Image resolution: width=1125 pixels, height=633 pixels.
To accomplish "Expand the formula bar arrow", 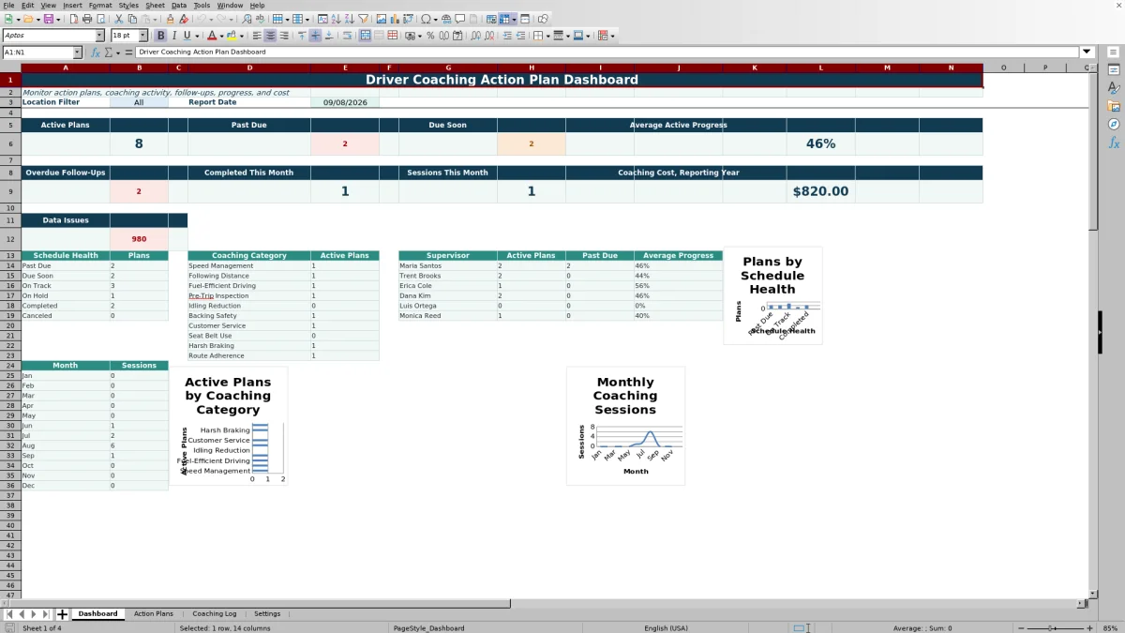I will click(x=1087, y=53).
